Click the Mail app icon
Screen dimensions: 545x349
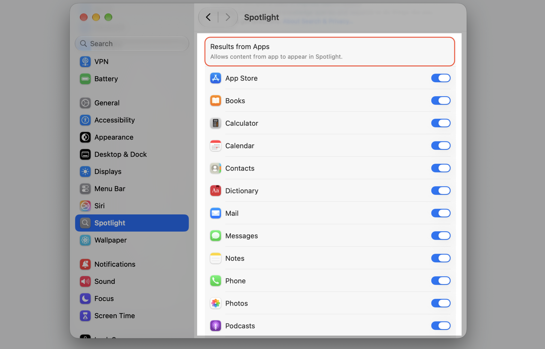(x=215, y=213)
